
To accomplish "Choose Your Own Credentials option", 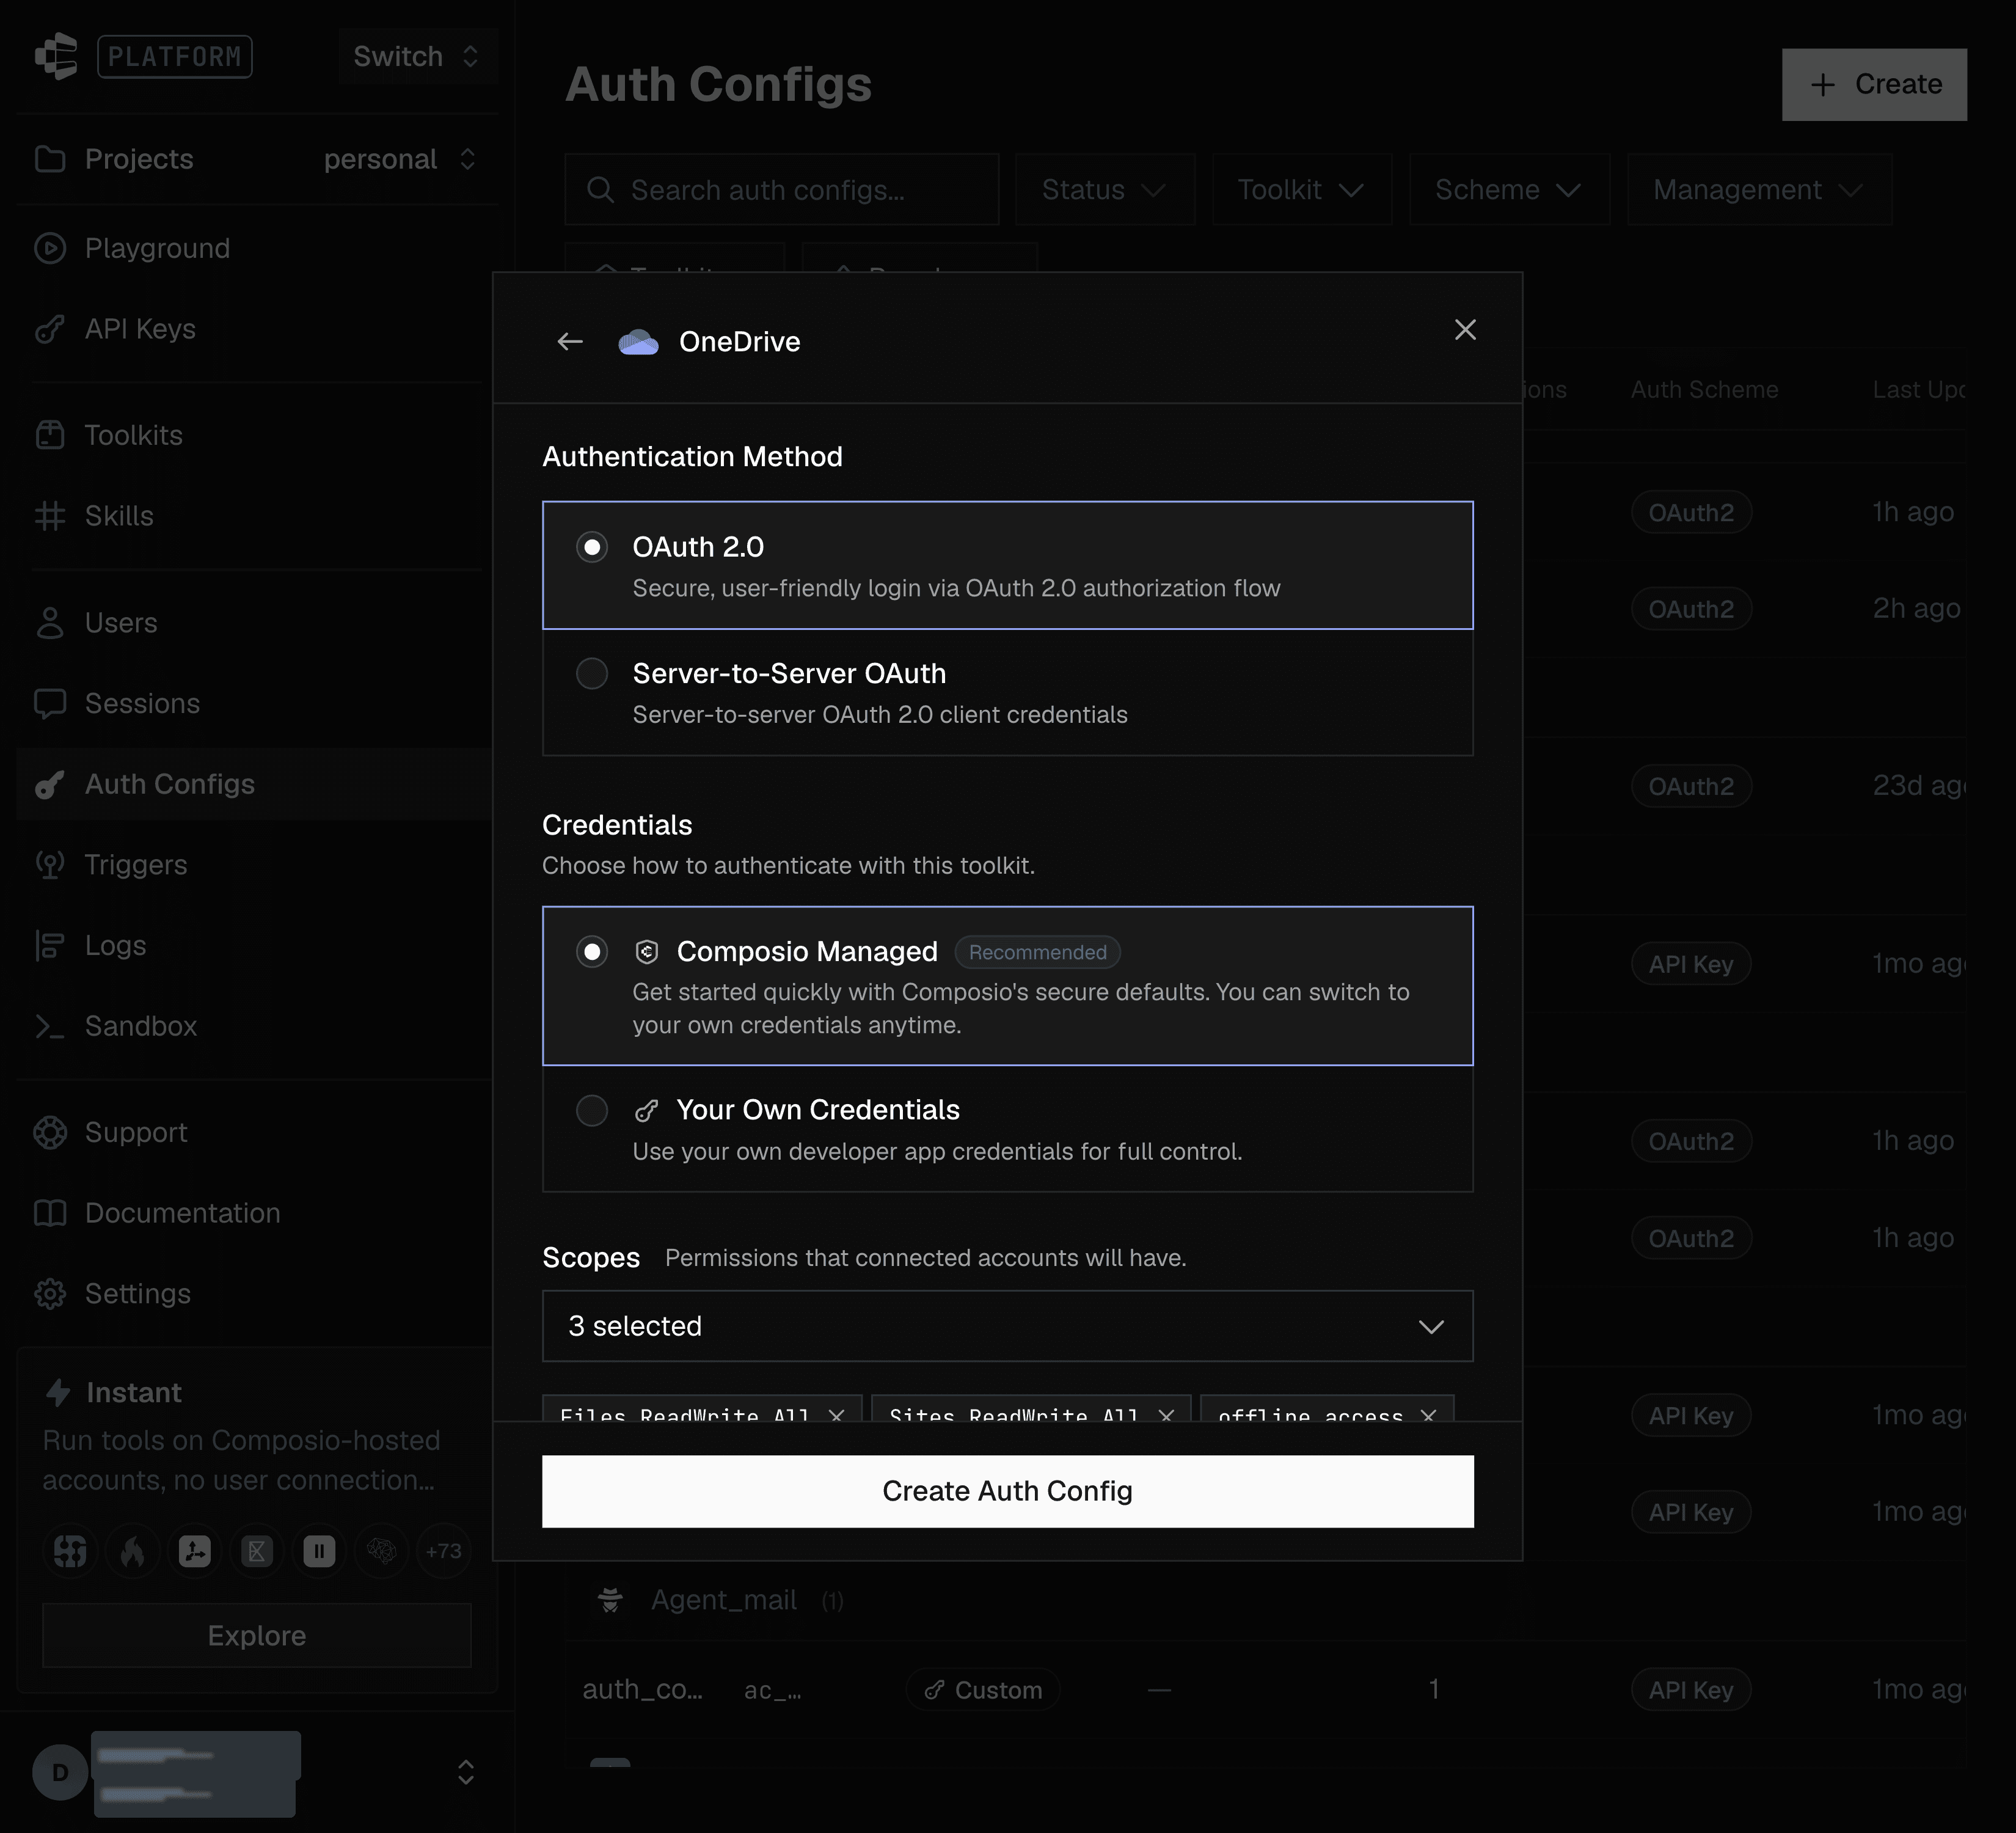I will (1007, 1129).
